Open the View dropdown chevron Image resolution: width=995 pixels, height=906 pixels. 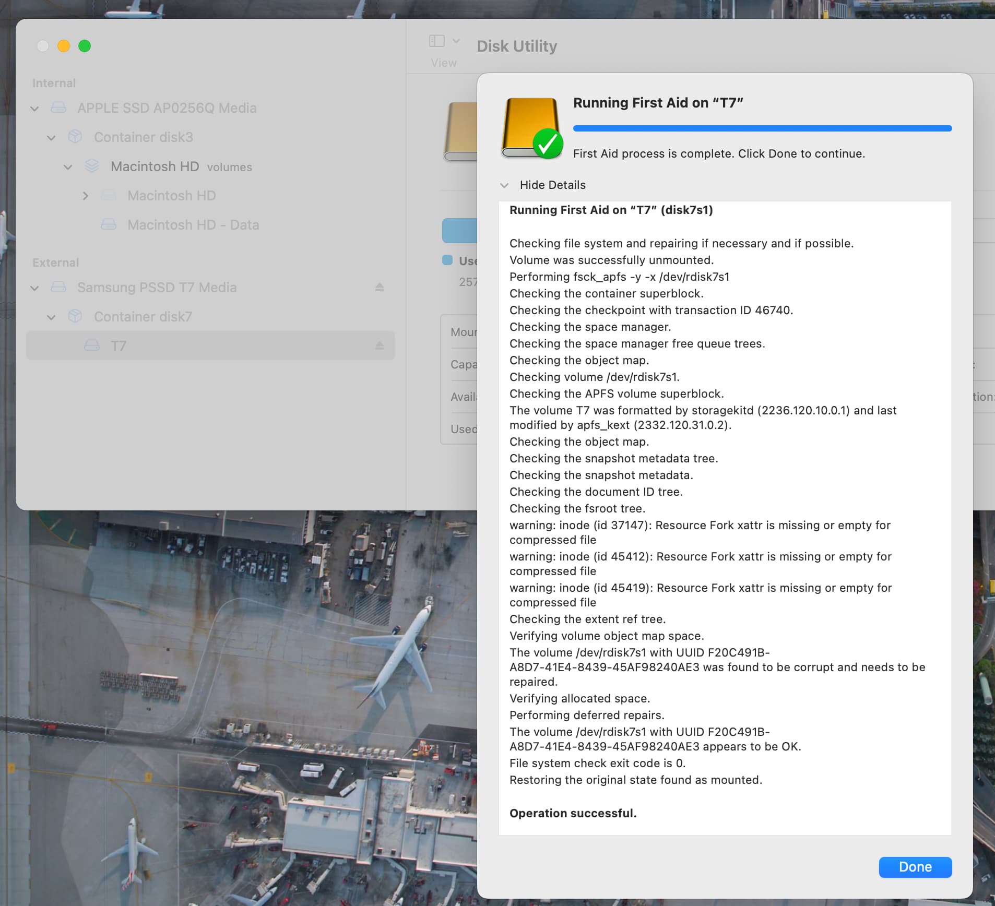pos(456,41)
